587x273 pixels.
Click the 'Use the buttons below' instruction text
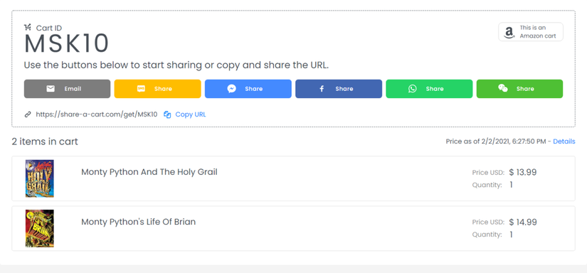click(176, 65)
